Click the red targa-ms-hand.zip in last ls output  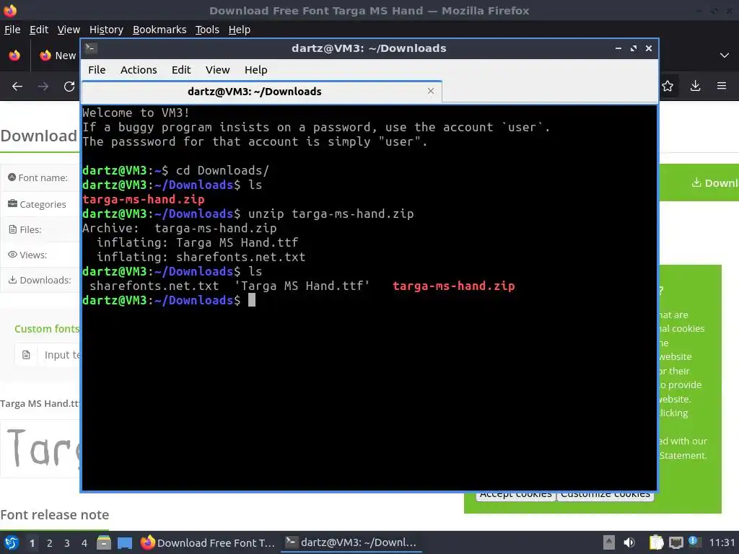click(x=453, y=286)
